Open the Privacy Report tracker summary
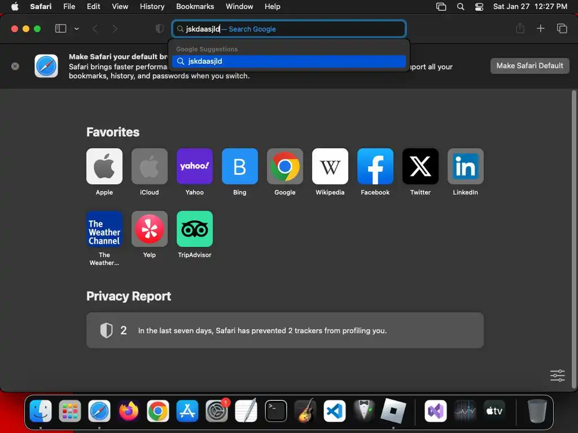 pyautogui.click(x=285, y=330)
